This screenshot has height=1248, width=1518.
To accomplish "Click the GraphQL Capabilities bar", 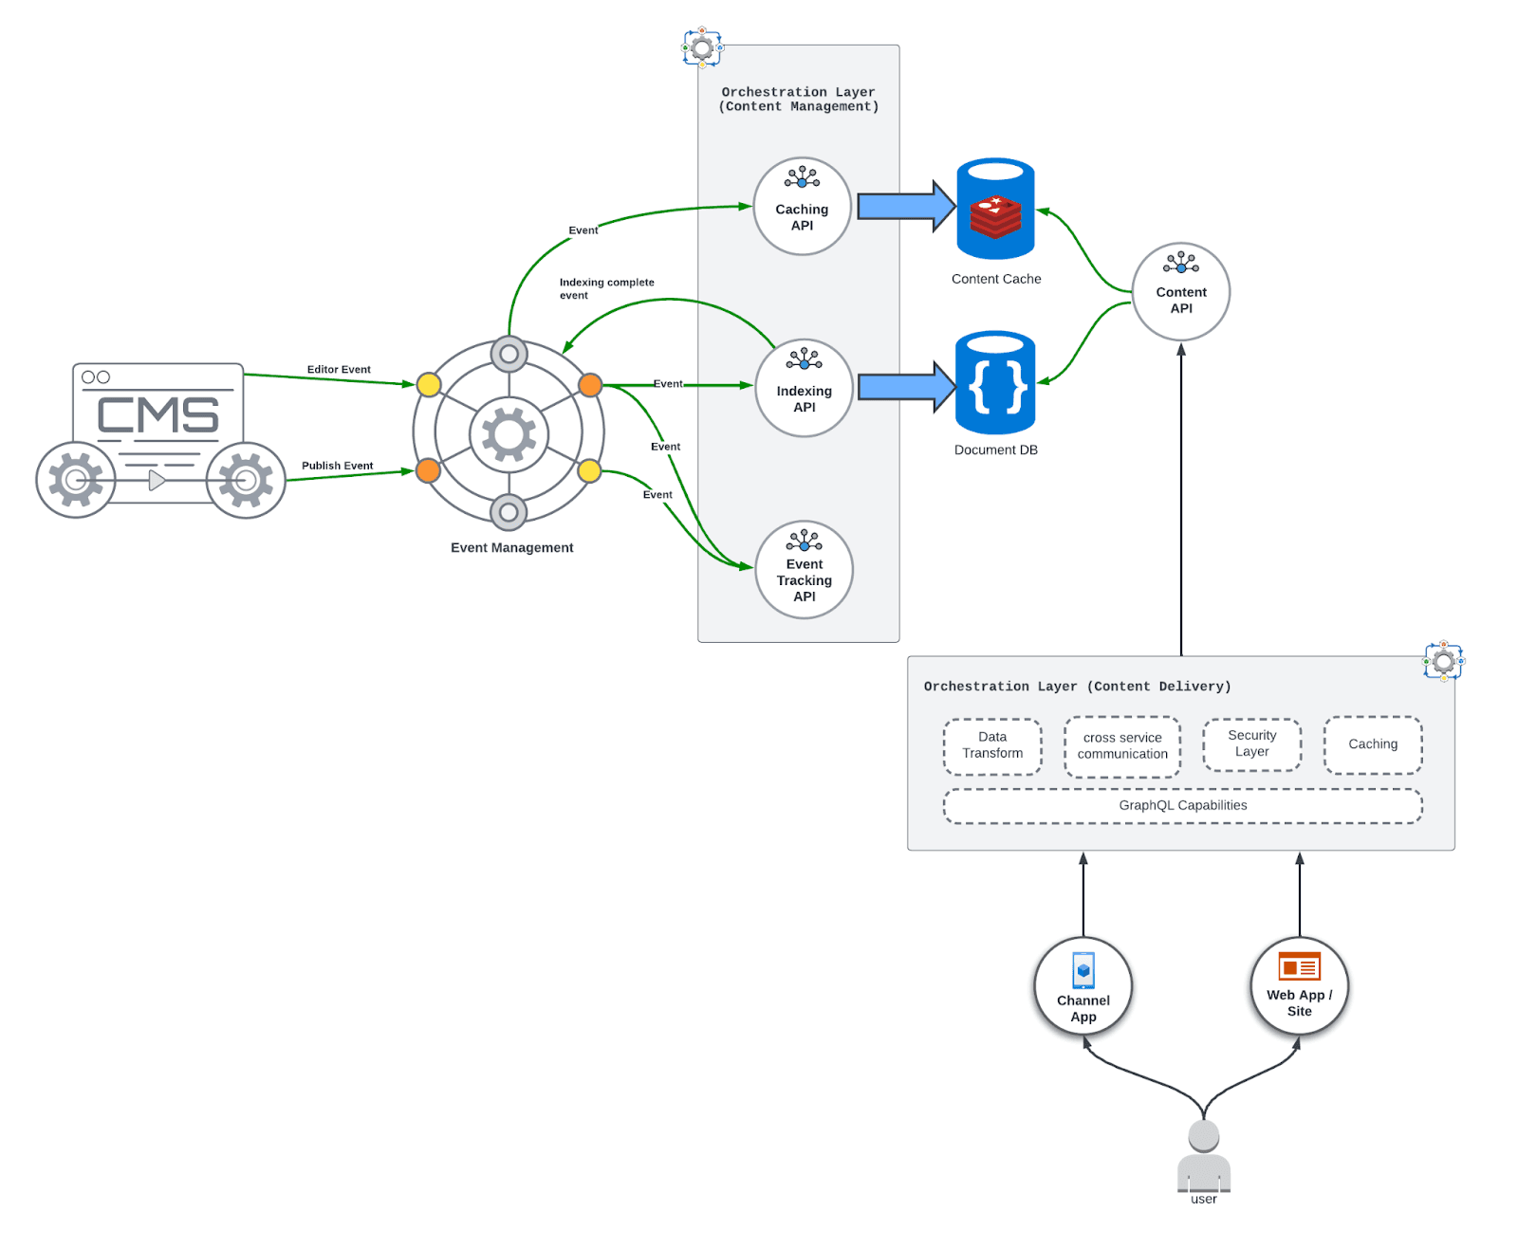I will point(1182,806).
